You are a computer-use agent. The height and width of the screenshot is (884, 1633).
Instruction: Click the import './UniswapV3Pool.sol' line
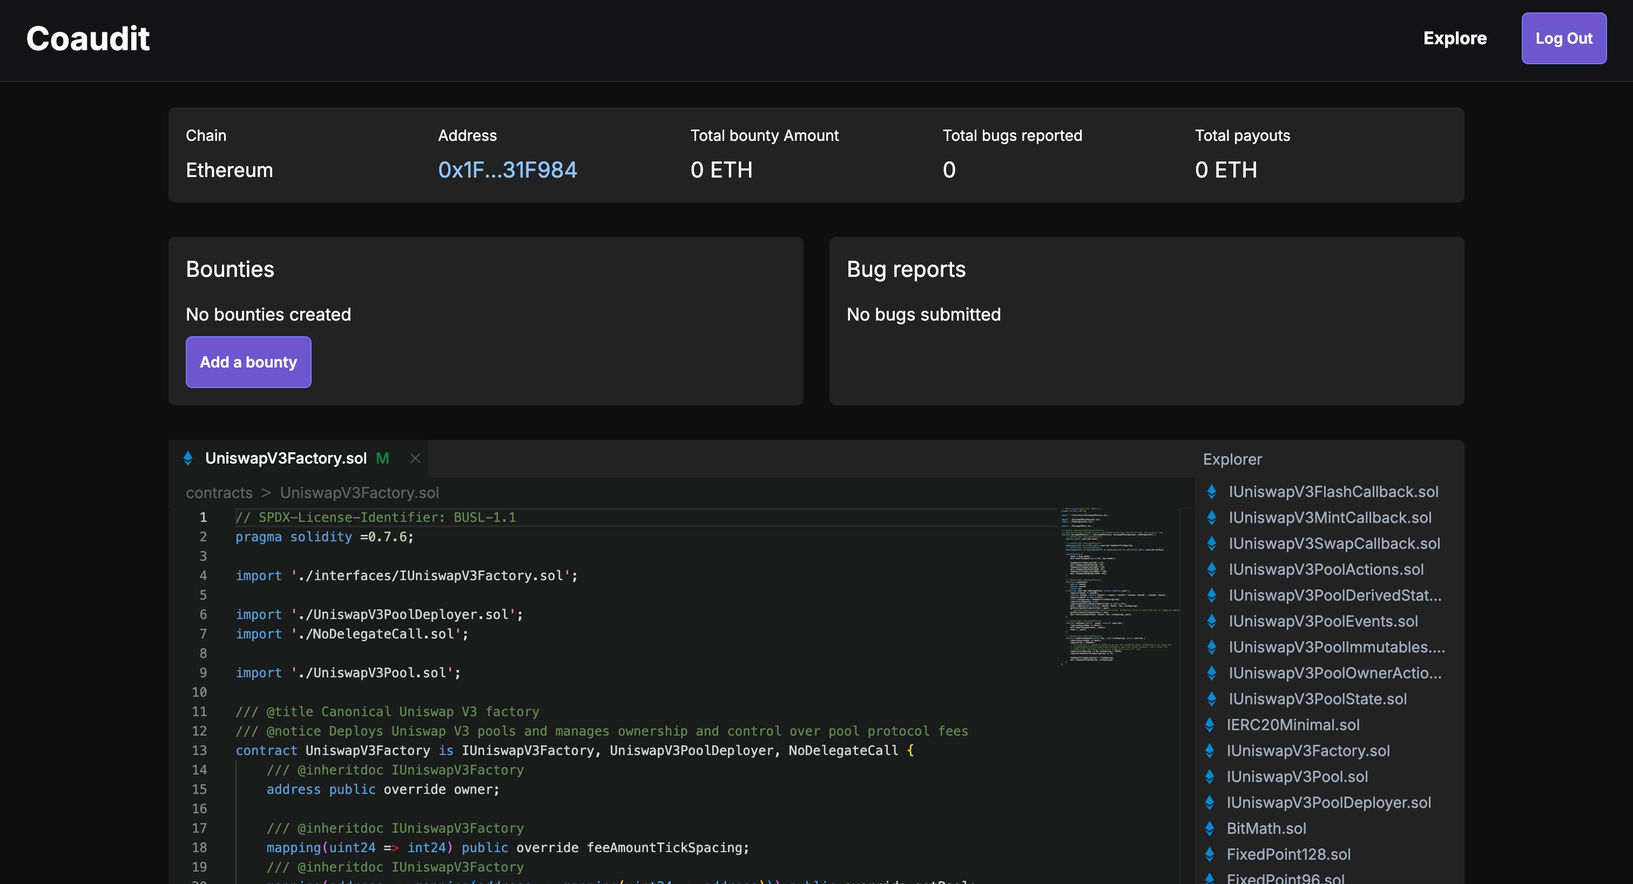pyautogui.click(x=348, y=673)
